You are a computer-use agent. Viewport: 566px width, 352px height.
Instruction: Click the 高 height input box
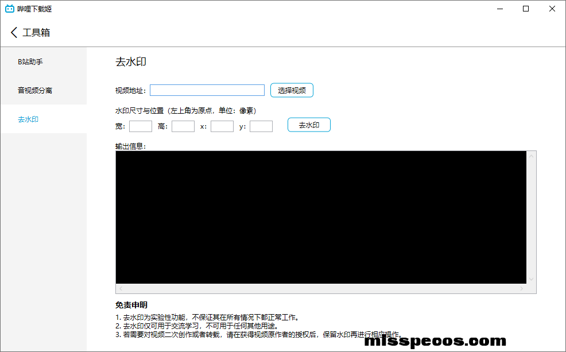pyautogui.click(x=183, y=126)
